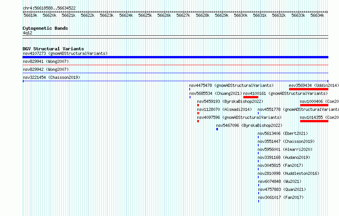Click the red esv3569434 (Uddin2014) bar
The height and width of the screenshot is (216, 339).
point(309,89)
